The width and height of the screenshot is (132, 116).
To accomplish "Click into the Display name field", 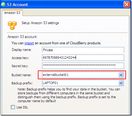I will point(83,50).
